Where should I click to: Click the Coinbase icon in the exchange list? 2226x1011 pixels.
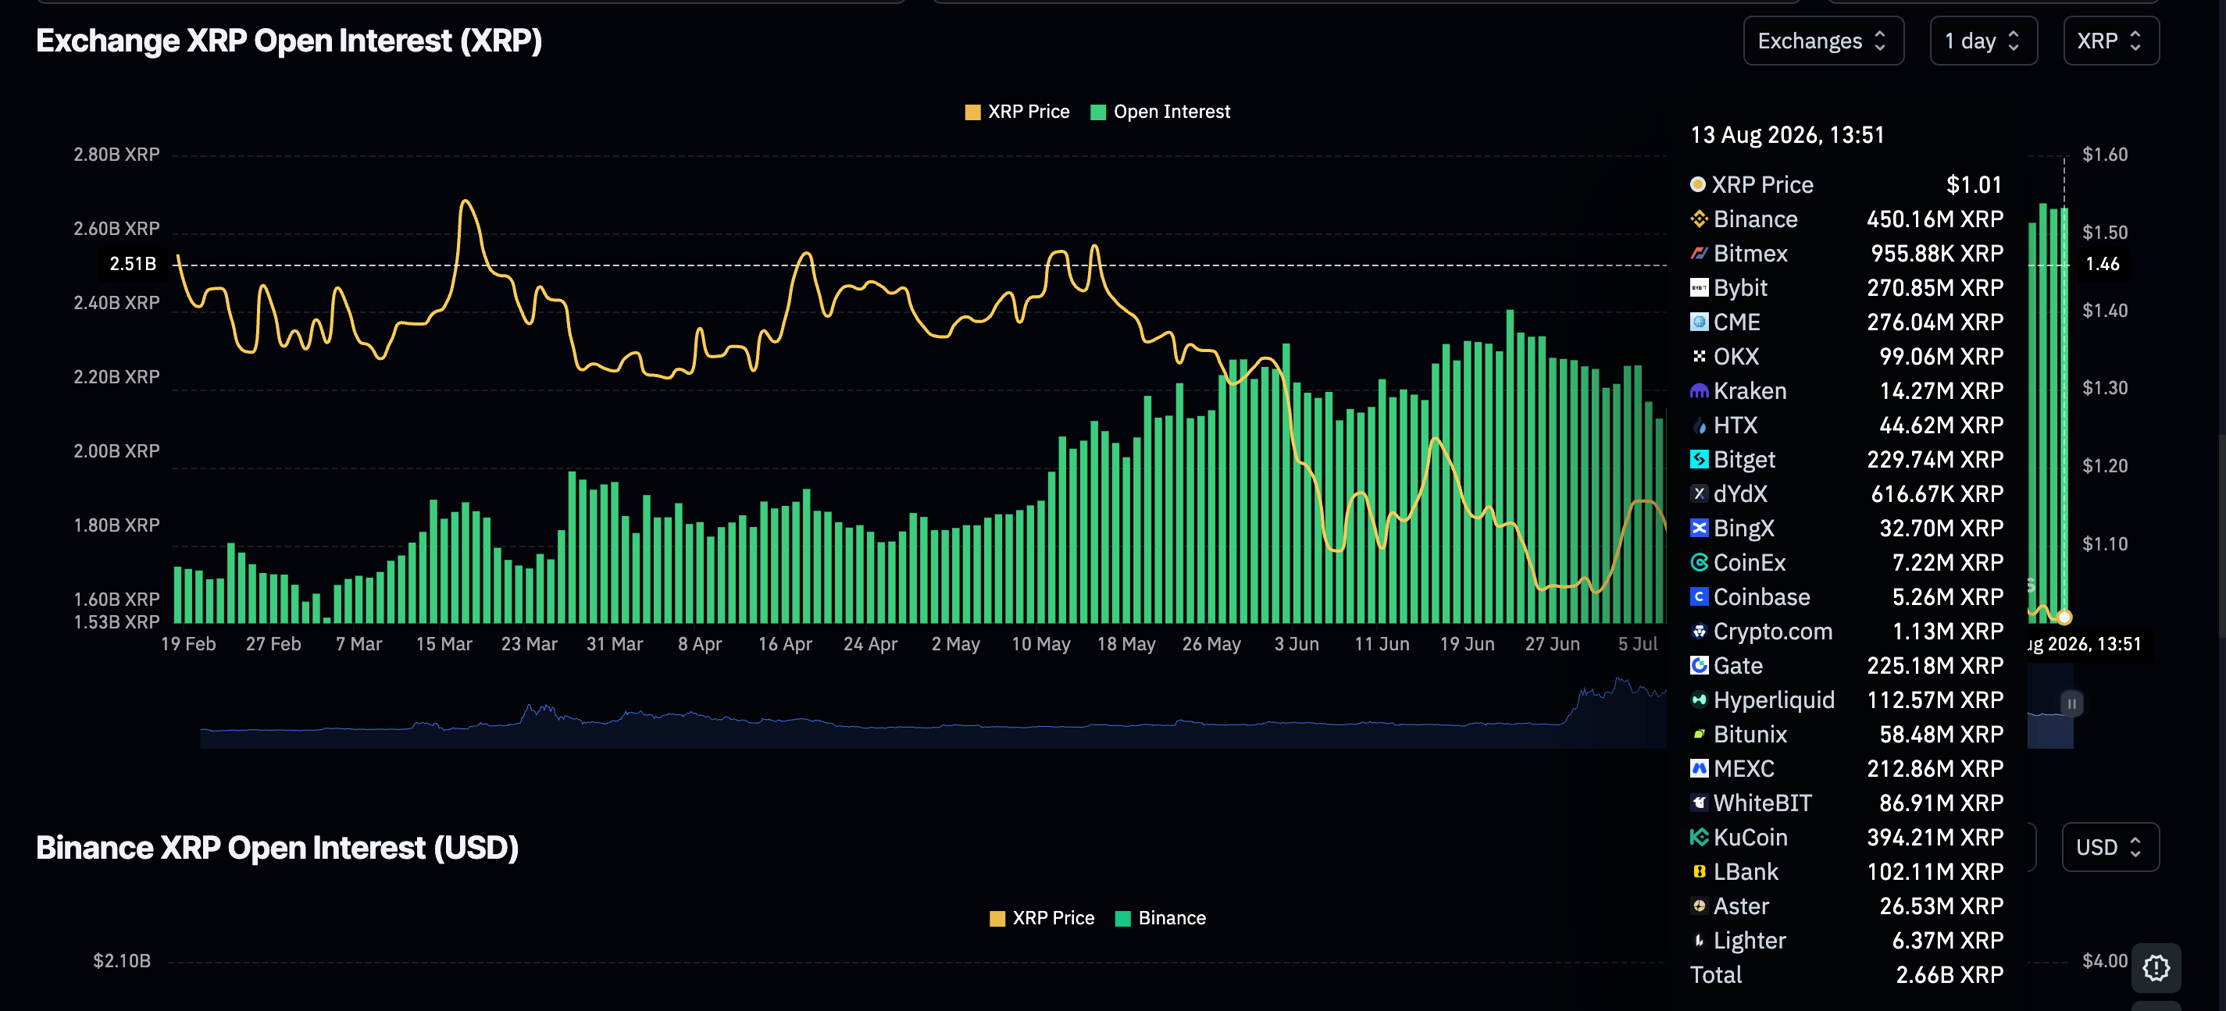(x=1699, y=597)
